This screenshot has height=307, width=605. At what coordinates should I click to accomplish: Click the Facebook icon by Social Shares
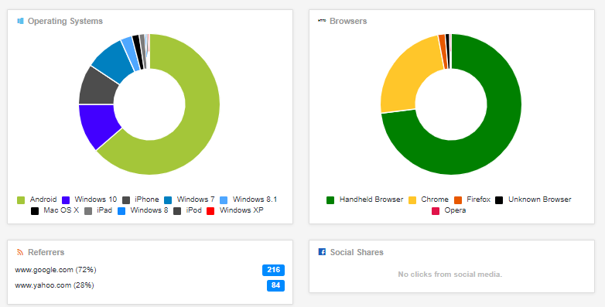click(322, 252)
